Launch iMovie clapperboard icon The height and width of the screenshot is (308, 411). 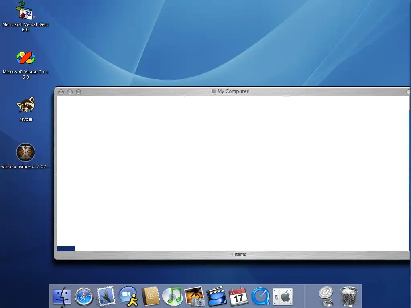(x=216, y=296)
